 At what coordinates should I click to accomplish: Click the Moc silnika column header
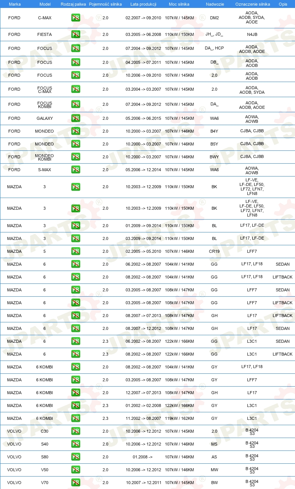[179, 4]
